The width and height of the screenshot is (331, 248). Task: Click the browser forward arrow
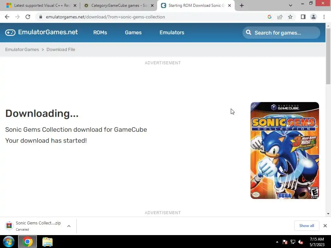pos(17,17)
